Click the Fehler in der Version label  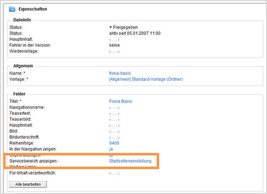(30, 45)
